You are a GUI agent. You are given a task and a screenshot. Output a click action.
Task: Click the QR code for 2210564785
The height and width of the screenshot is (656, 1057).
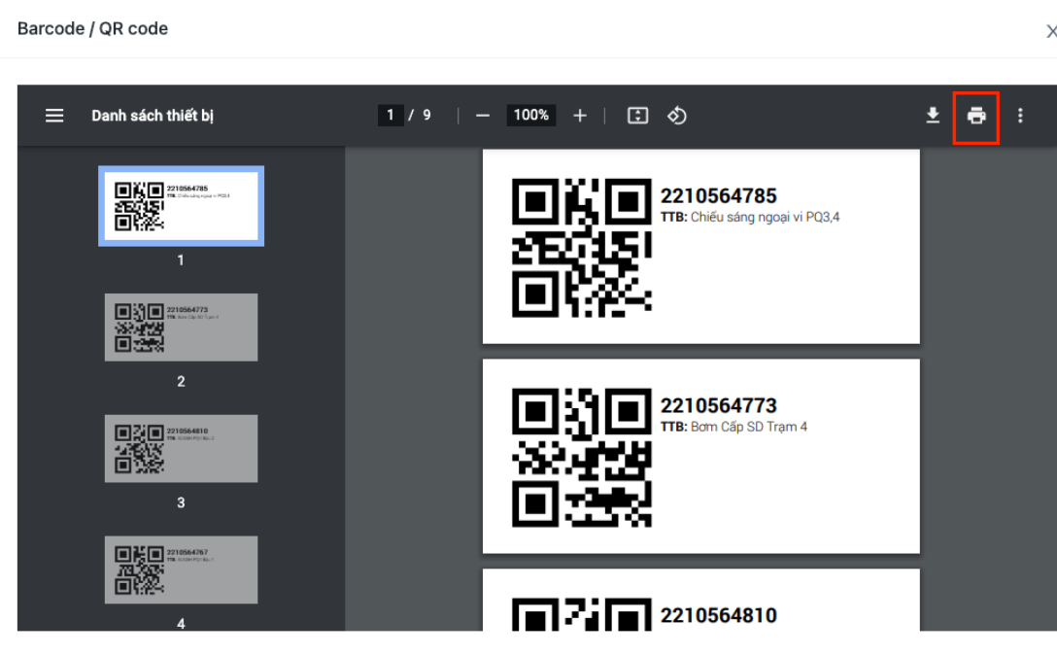coord(582,248)
